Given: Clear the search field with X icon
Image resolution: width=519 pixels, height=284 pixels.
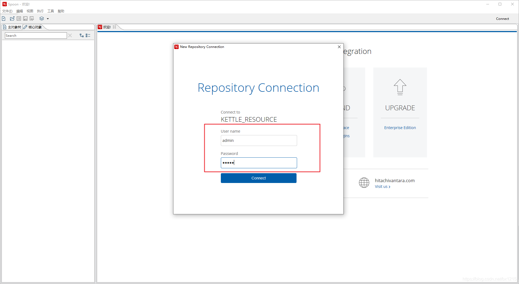Looking at the screenshot, I should click(70, 35).
